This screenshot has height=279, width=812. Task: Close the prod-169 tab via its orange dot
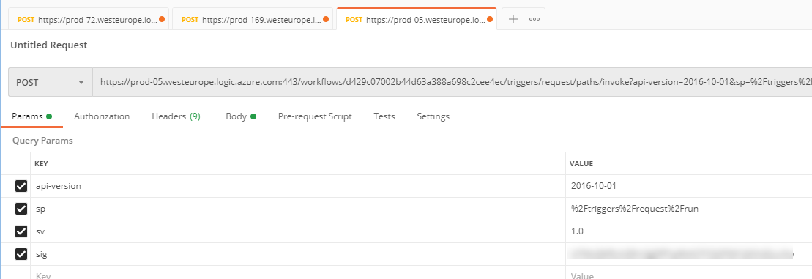326,19
